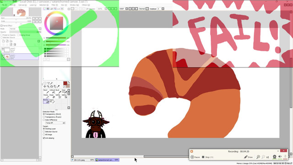Set target to All Image
293x165 pixels.
pyautogui.click(x=48, y=134)
